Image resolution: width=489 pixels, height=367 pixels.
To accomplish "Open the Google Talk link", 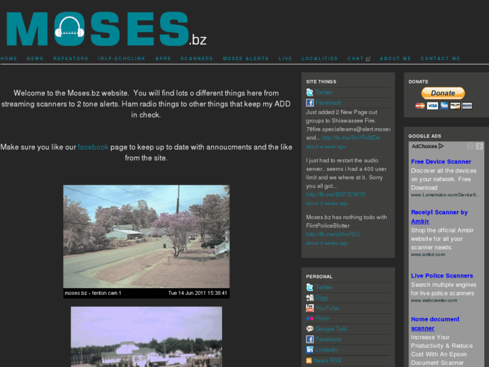I will (x=331, y=329).
